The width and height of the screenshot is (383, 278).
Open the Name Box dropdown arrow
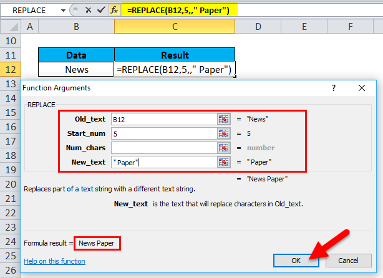point(63,11)
